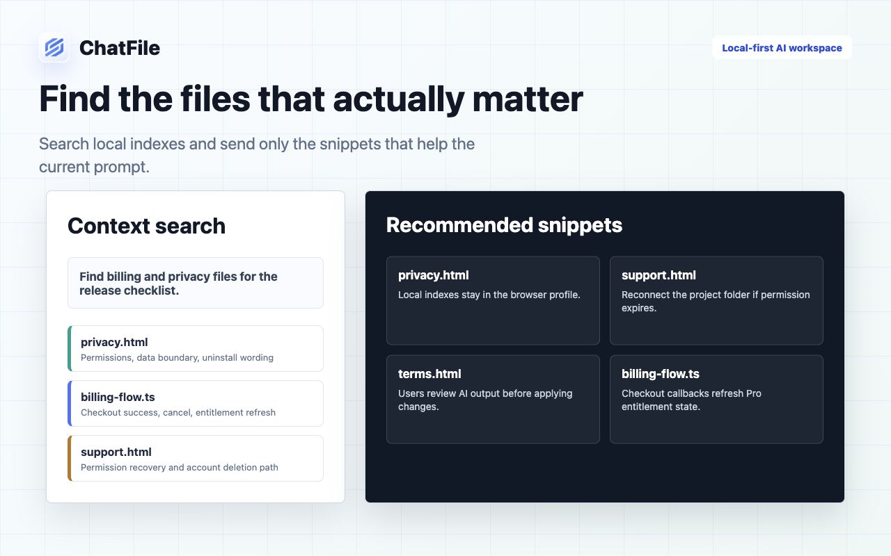Image resolution: width=891 pixels, height=556 pixels.
Task: Click the Recommended snippets heading
Action: click(504, 225)
